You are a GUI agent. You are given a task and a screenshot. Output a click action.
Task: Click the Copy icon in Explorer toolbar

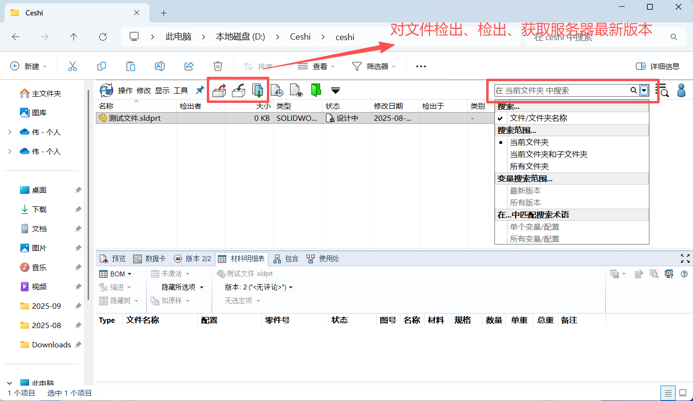click(102, 66)
